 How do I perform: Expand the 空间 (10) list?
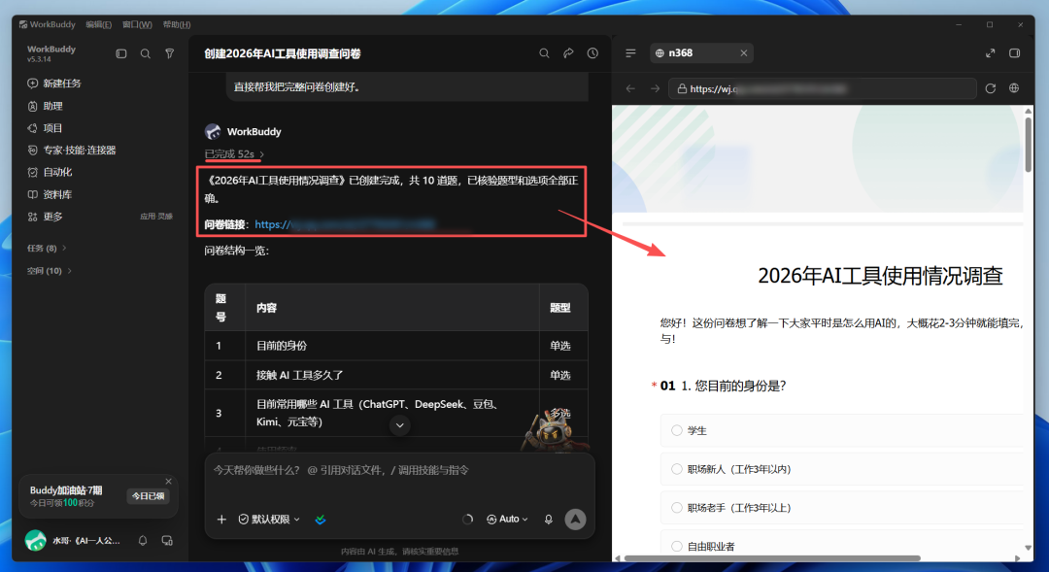pyautogui.click(x=50, y=271)
